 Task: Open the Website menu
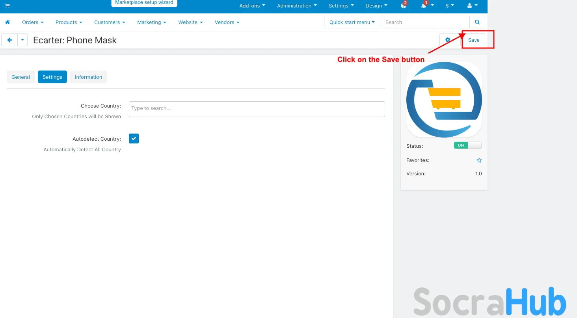point(190,22)
